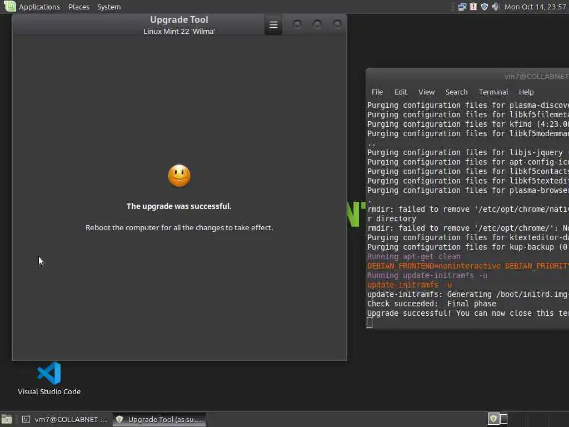Open the Terminal menu in the terminal window
Image resolution: width=569 pixels, height=427 pixels.
coord(493,92)
